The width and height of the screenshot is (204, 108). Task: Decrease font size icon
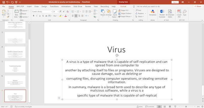64,12
